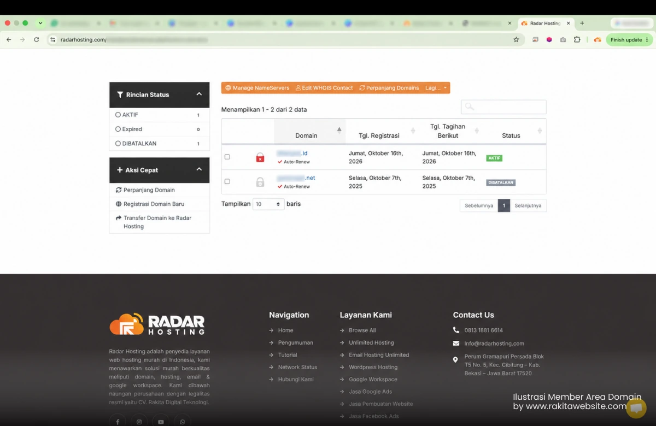Open a new browser tab with plus
Screen dimensions: 656x426
click(x=582, y=23)
